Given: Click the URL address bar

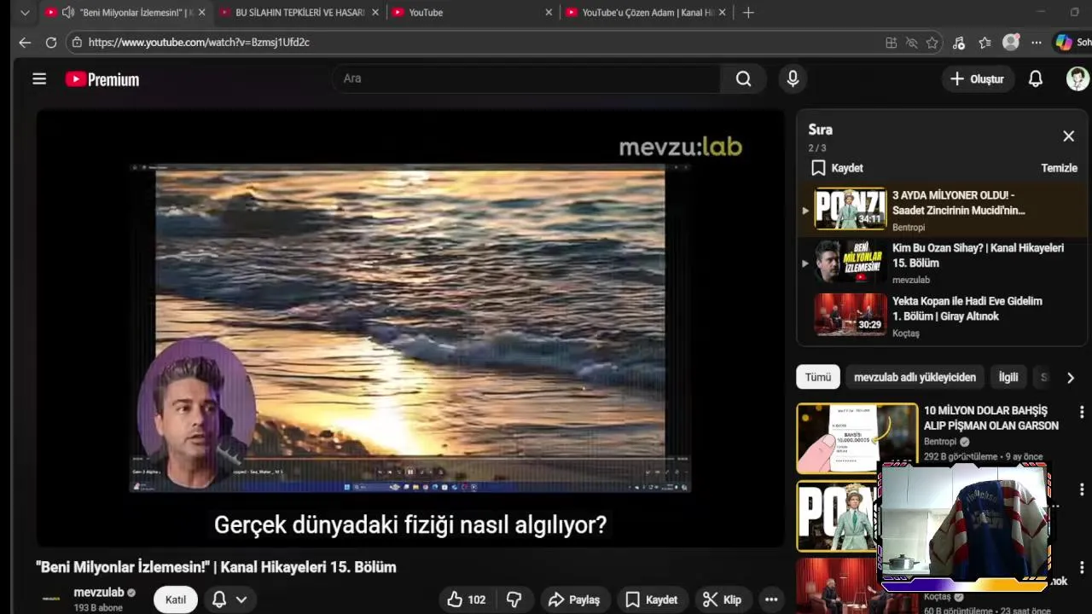Looking at the screenshot, I should coord(478,42).
